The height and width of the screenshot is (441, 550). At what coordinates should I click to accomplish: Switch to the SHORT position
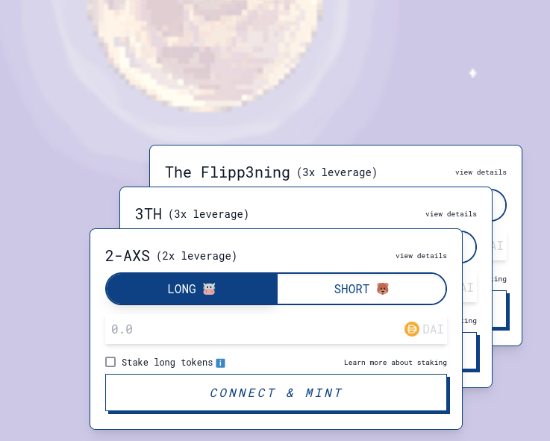coord(362,289)
